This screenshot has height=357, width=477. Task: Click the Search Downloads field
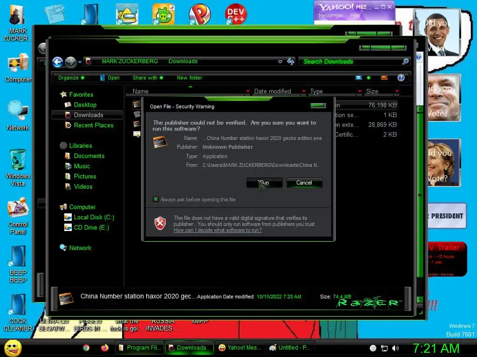tap(350, 62)
